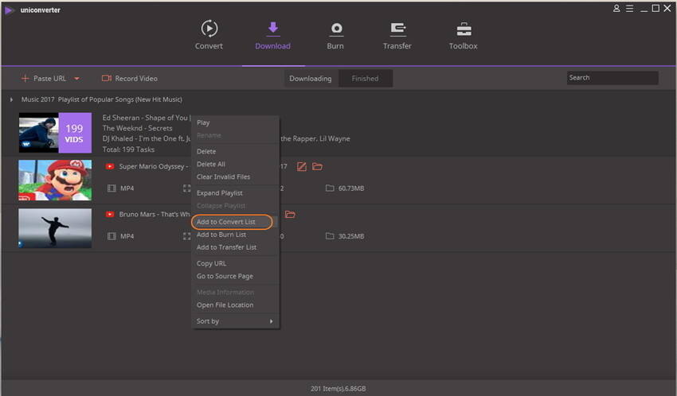This screenshot has height=396, width=677.
Task: Click the resolution icon on Super Mario row
Action: pyautogui.click(x=186, y=188)
